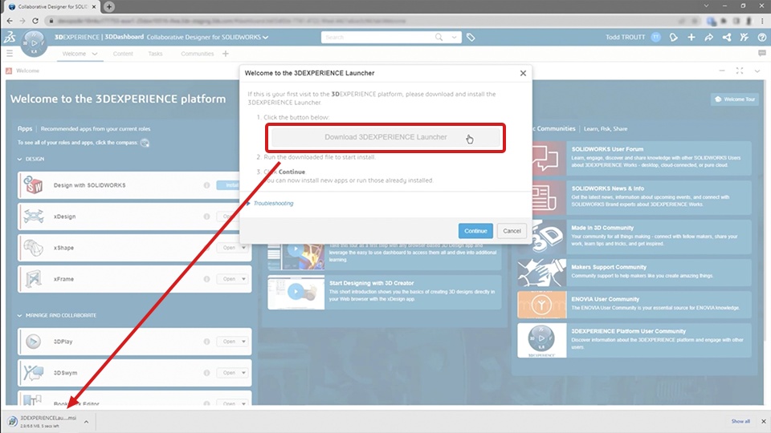
Task: Click the xDesign app icon
Action: (x=34, y=216)
